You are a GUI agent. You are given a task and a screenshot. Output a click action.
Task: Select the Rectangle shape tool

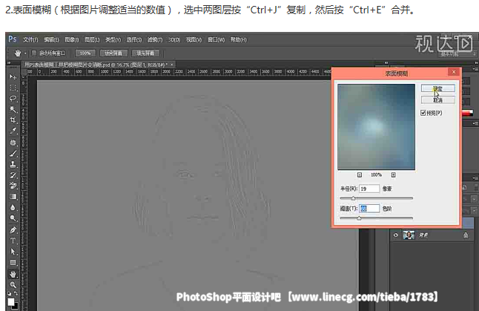click(13, 262)
